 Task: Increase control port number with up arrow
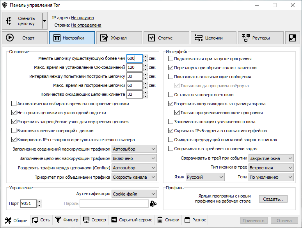pyautogui.click(x=39, y=201)
